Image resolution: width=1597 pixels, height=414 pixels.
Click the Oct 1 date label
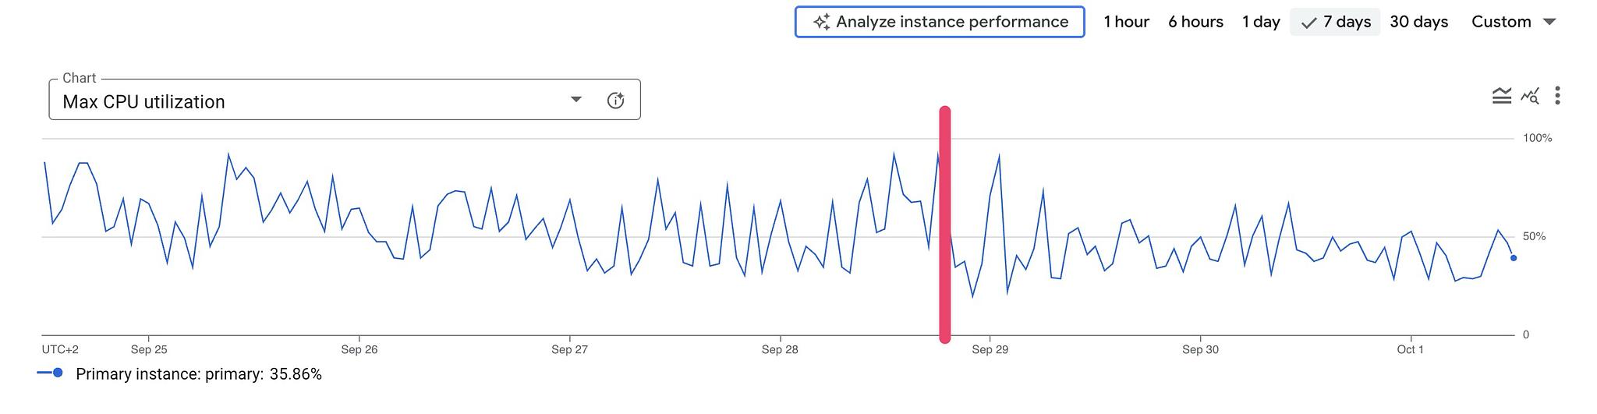tap(1410, 349)
